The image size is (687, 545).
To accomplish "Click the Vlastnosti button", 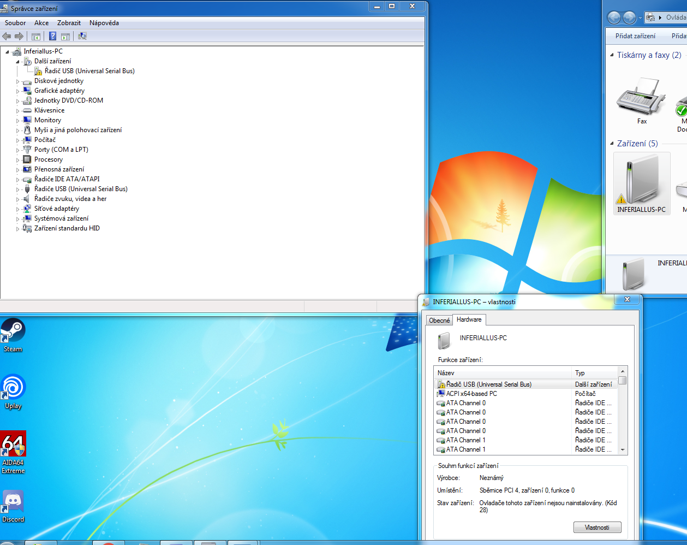I will tap(597, 528).
